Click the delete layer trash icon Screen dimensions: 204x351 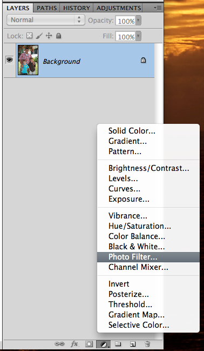pyautogui.click(x=147, y=344)
